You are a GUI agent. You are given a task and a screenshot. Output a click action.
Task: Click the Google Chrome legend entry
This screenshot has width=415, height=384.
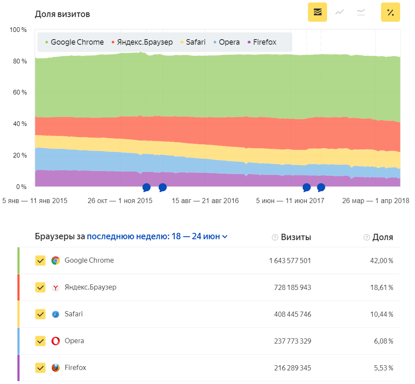74,42
